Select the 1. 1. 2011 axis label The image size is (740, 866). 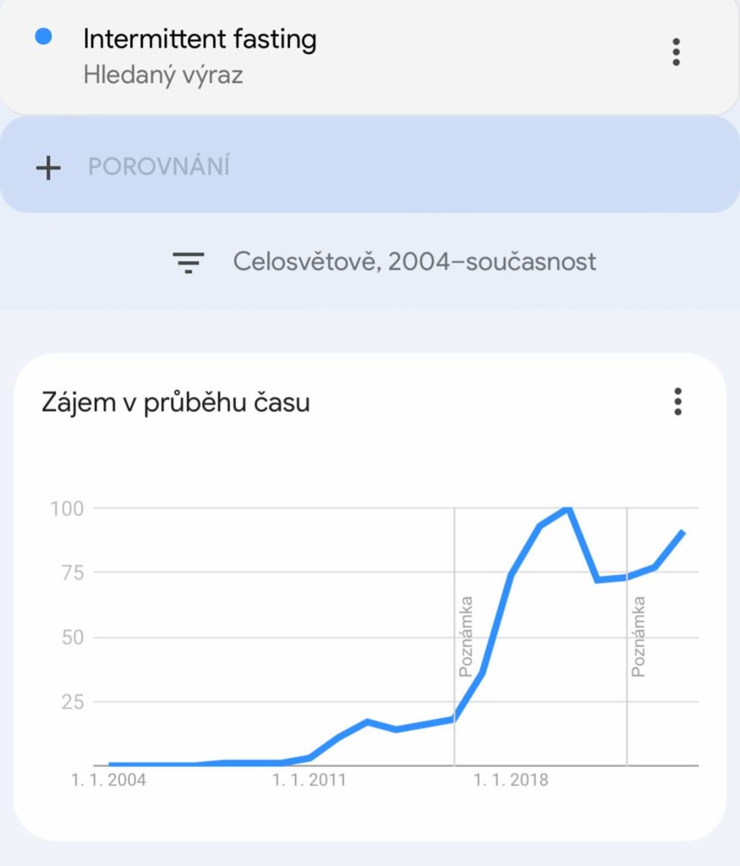310,780
